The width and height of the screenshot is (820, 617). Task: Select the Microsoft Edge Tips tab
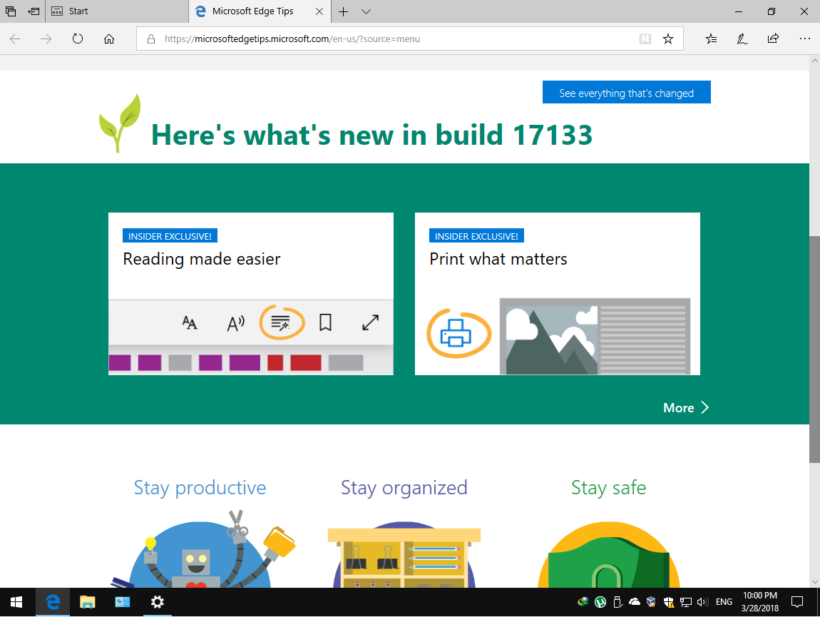pyautogui.click(x=252, y=11)
